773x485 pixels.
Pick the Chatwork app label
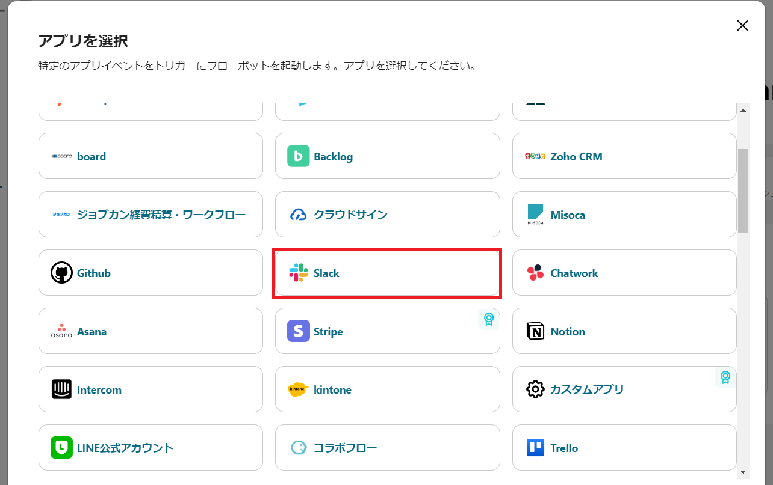574,273
